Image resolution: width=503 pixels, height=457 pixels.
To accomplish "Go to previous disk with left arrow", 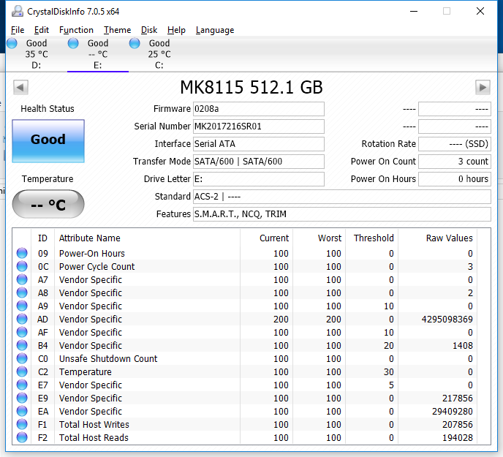I will click(20, 88).
